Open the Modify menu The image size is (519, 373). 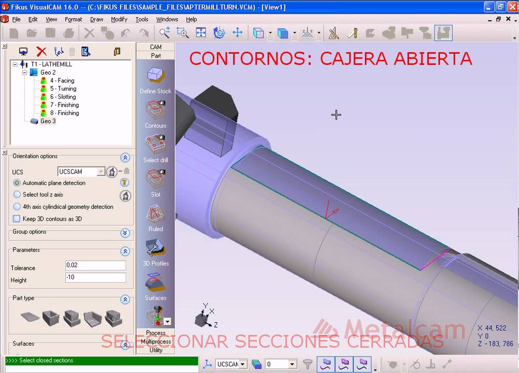pyautogui.click(x=119, y=19)
